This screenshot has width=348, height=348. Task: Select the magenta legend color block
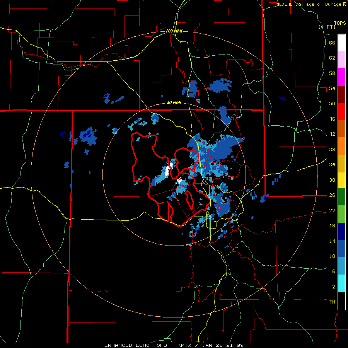coord(341,77)
